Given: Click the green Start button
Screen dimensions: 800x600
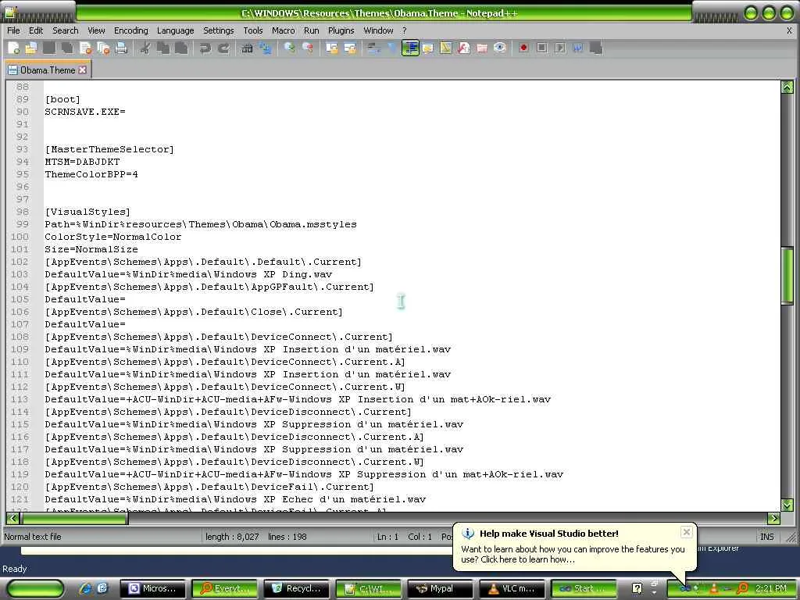Looking at the screenshot, I should coord(35,588).
